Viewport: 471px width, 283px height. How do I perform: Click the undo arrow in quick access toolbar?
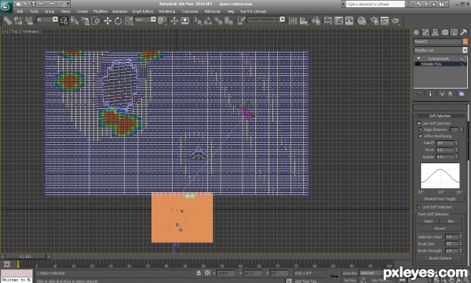coord(42,4)
